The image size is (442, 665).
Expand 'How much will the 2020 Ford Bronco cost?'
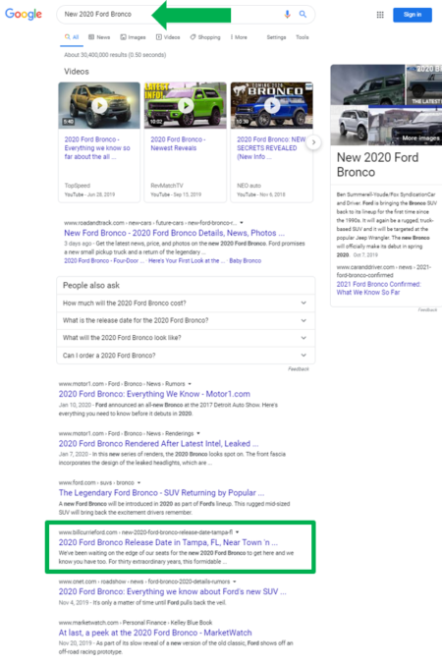(186, 303)
